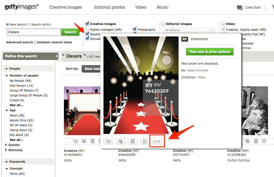
Task: Go to the Music tab
Action: pyautogui.click(x=163, y=7)
